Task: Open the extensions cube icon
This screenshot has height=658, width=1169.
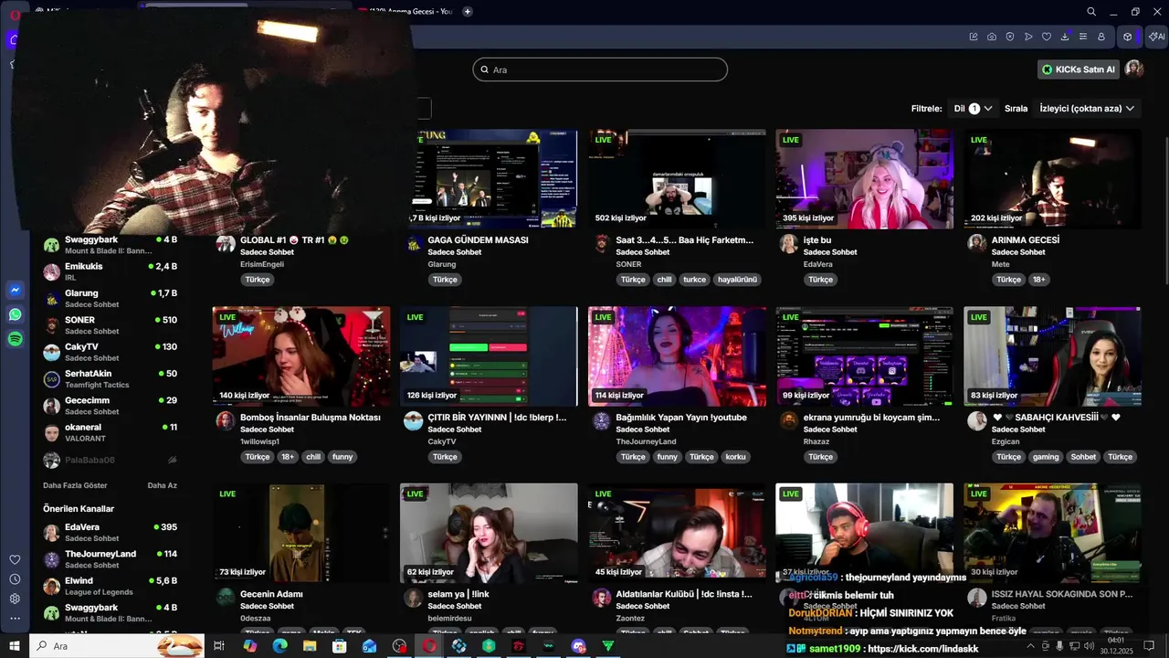Action: [x=1128, y=37]
